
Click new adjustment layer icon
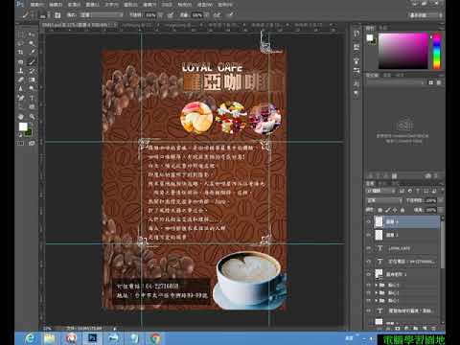[x=406, y=328]
